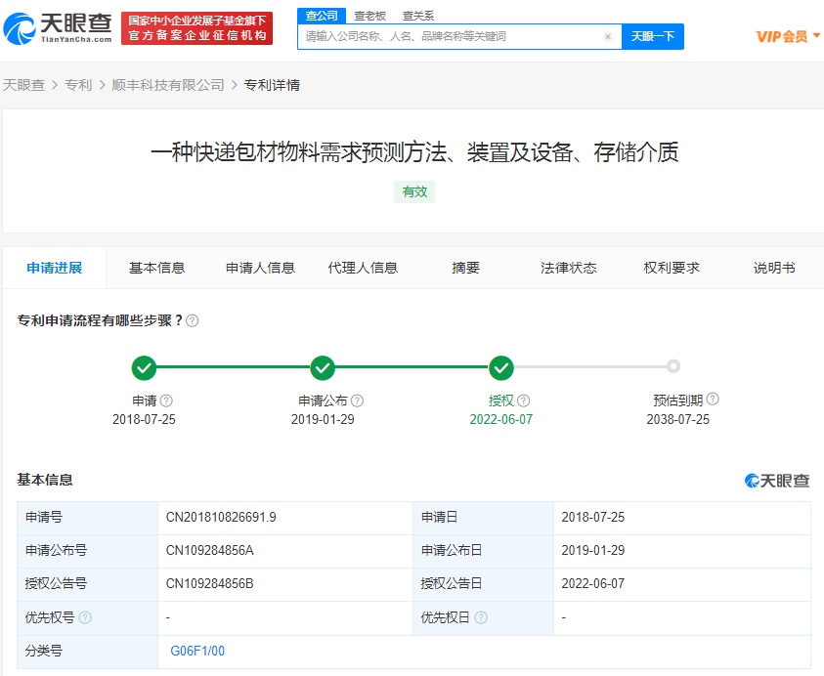
Task: Open classification link G06F1/00
Action: point(197,651)
